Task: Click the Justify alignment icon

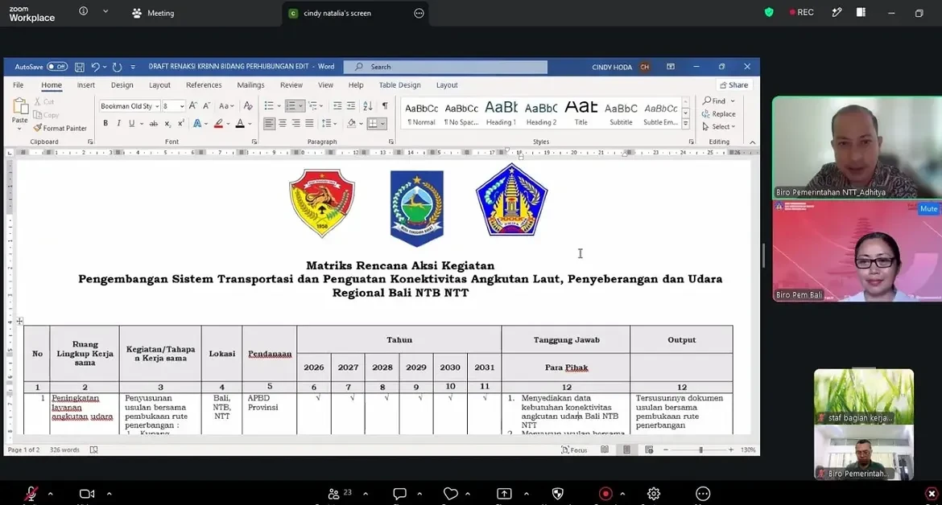Action: coord(309,124)
